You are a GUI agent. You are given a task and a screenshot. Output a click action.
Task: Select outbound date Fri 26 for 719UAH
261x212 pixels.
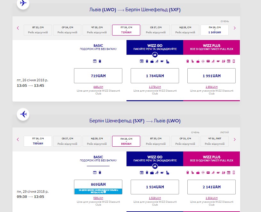tap(126, 30)
